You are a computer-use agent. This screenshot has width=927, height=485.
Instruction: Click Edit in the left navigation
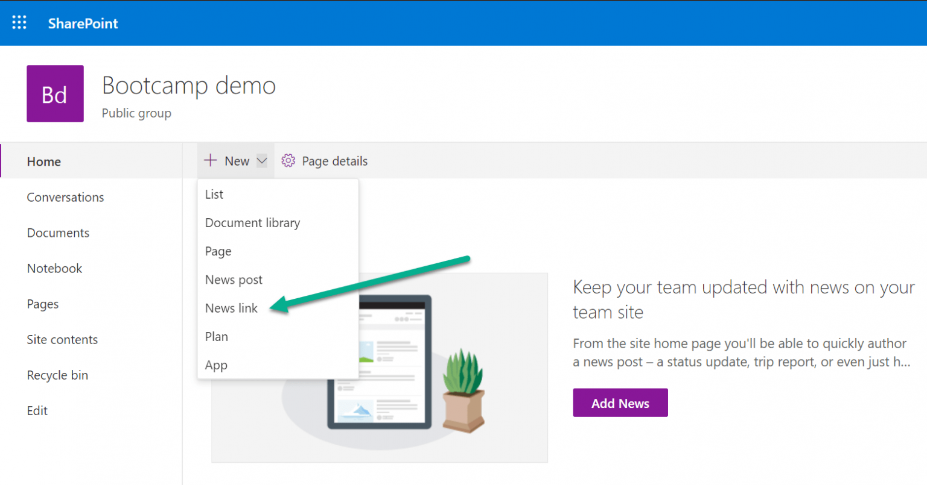pos(37,410)
